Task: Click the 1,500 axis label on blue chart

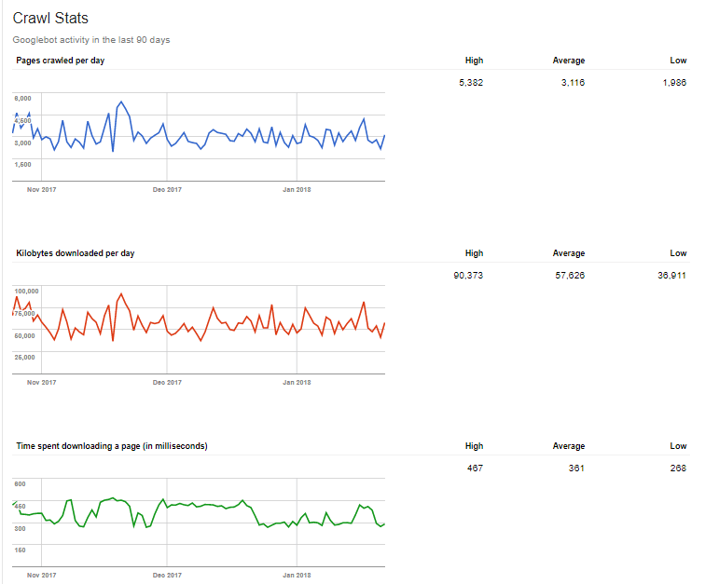Action: click(23, 165)
